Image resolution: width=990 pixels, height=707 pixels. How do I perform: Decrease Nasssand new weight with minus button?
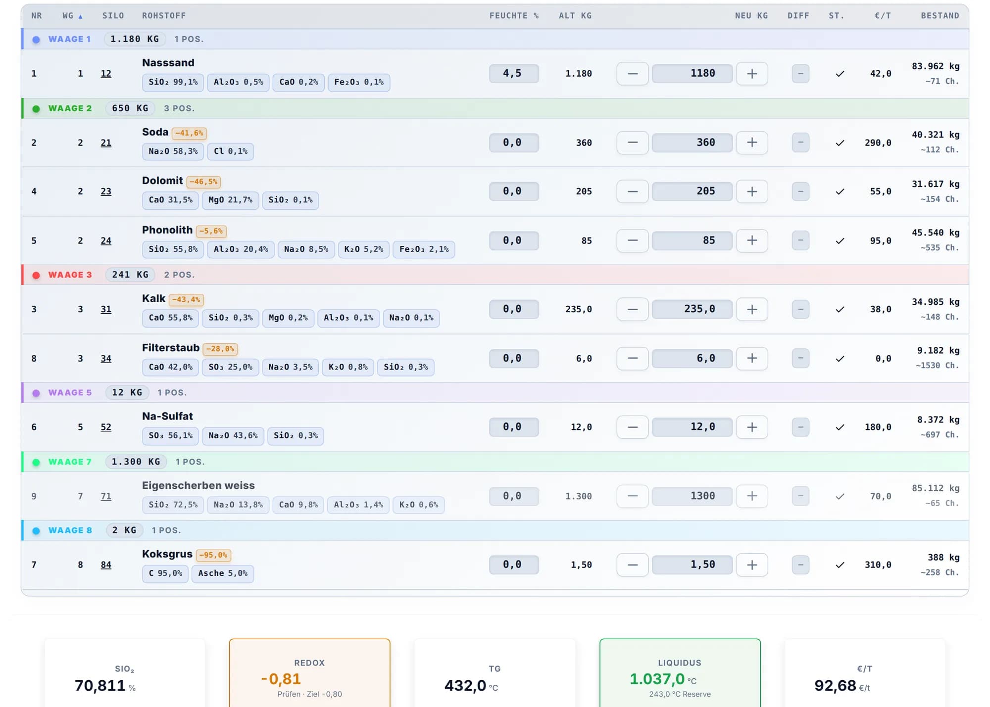tap(632, 74)
